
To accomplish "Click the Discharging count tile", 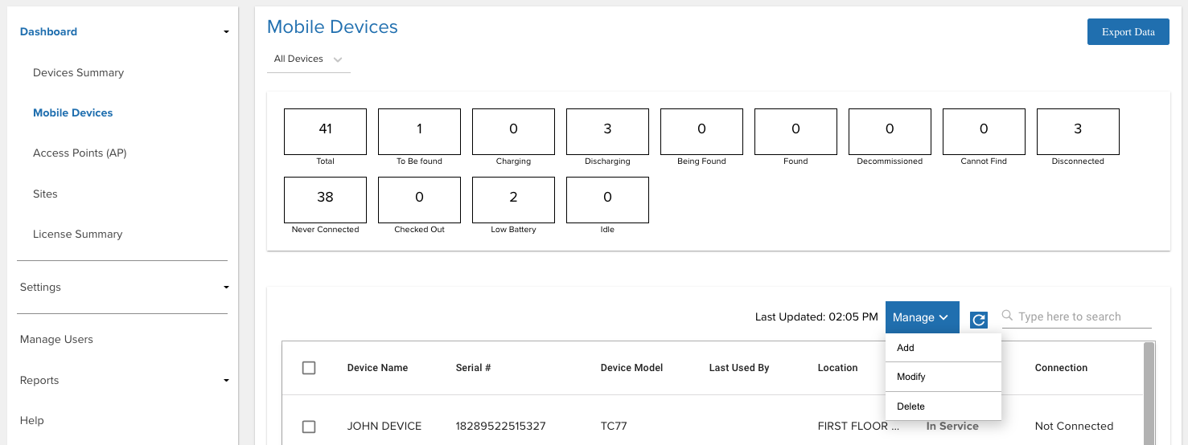I will click(x=607, y=132).
